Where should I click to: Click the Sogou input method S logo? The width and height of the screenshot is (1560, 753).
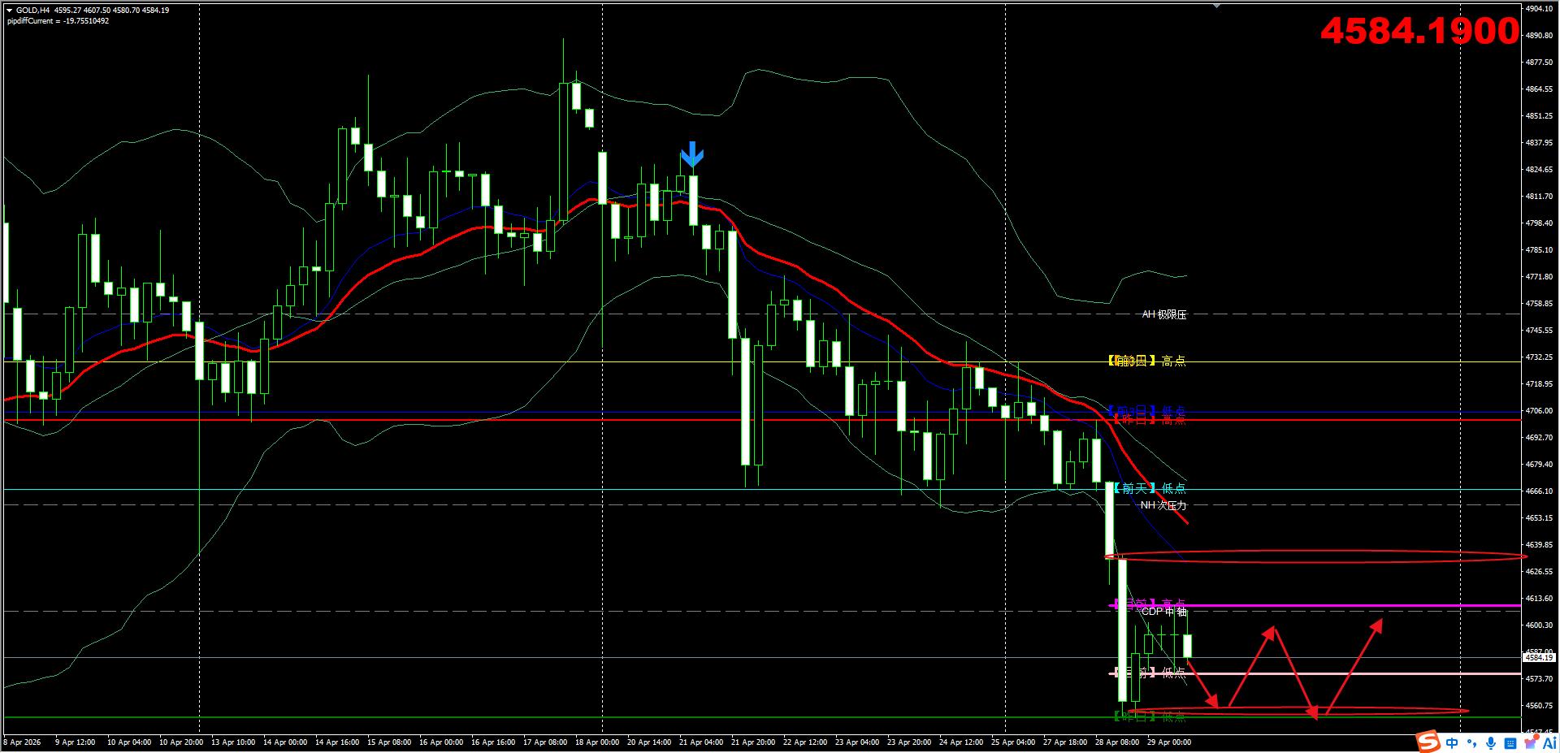(1428, 742)
